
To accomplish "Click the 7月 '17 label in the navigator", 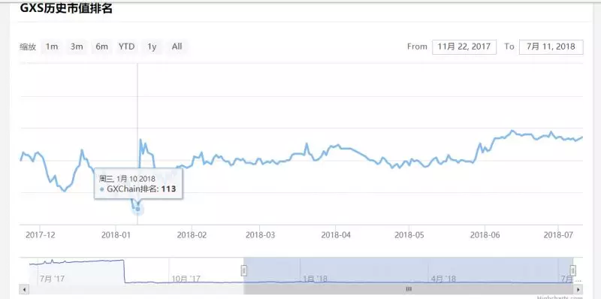I will coord(53,279).
